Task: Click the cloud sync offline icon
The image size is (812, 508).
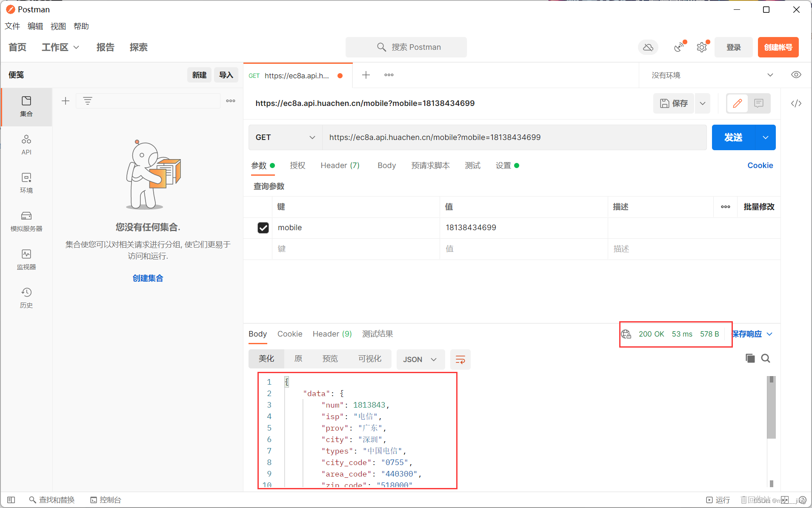Action: pos(648,47)
